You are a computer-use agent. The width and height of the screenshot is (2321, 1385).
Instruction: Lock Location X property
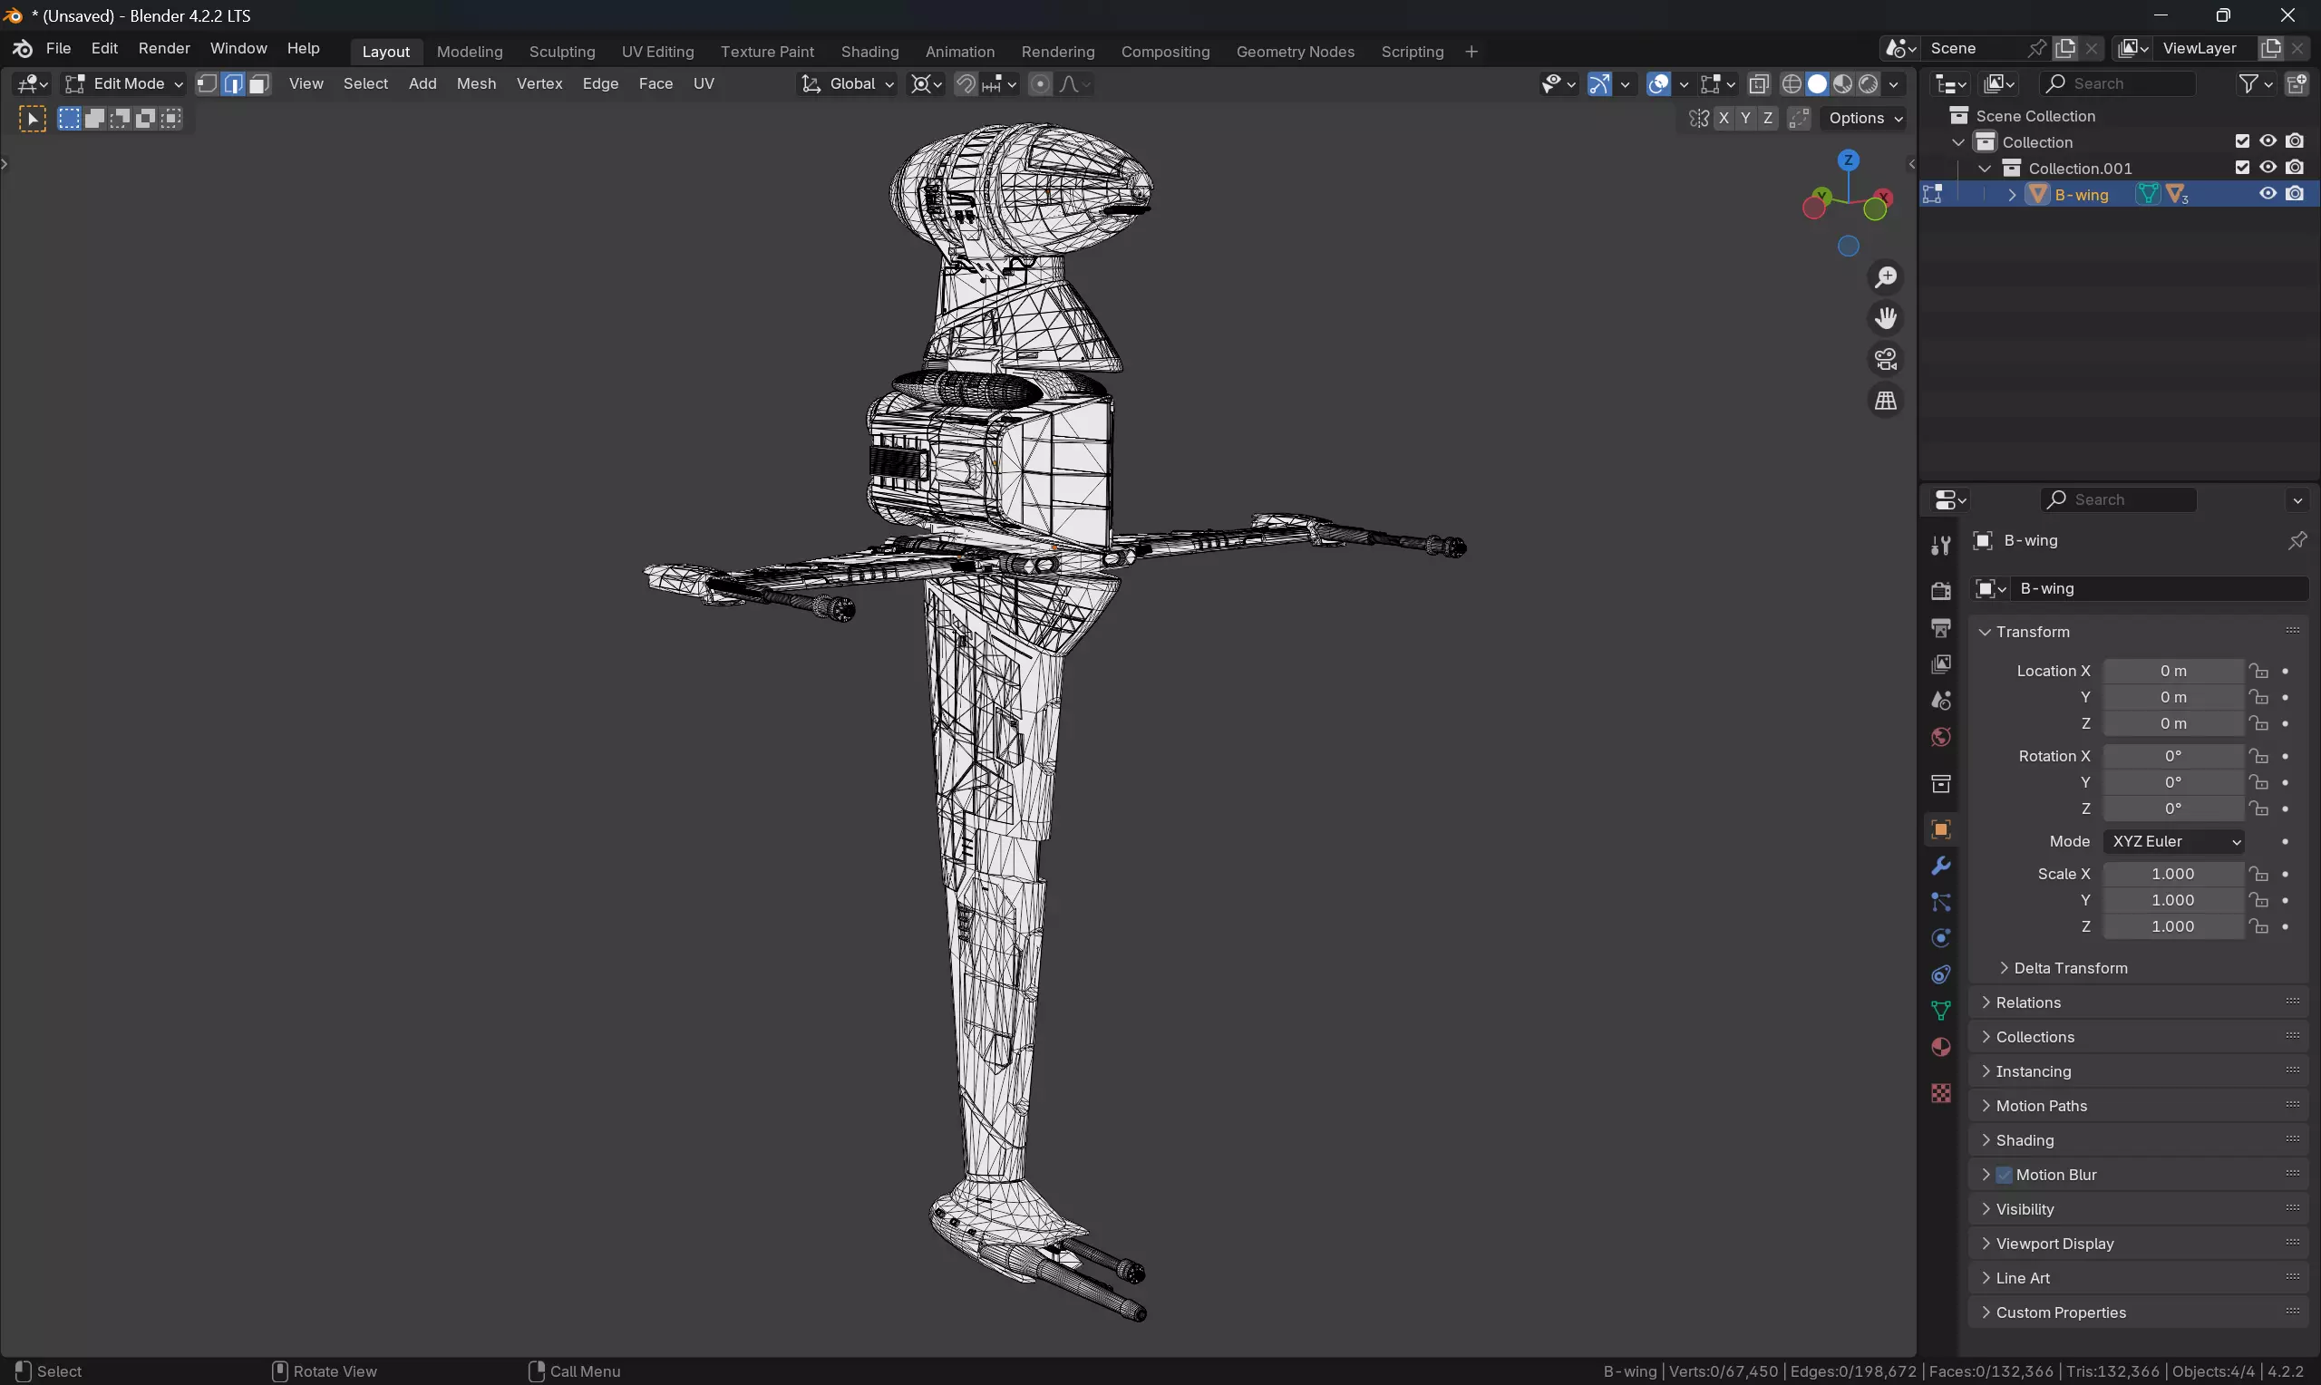(x=2258, y=671)
